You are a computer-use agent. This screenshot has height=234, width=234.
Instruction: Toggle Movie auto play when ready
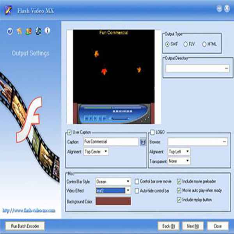click(x=179, y=191)
